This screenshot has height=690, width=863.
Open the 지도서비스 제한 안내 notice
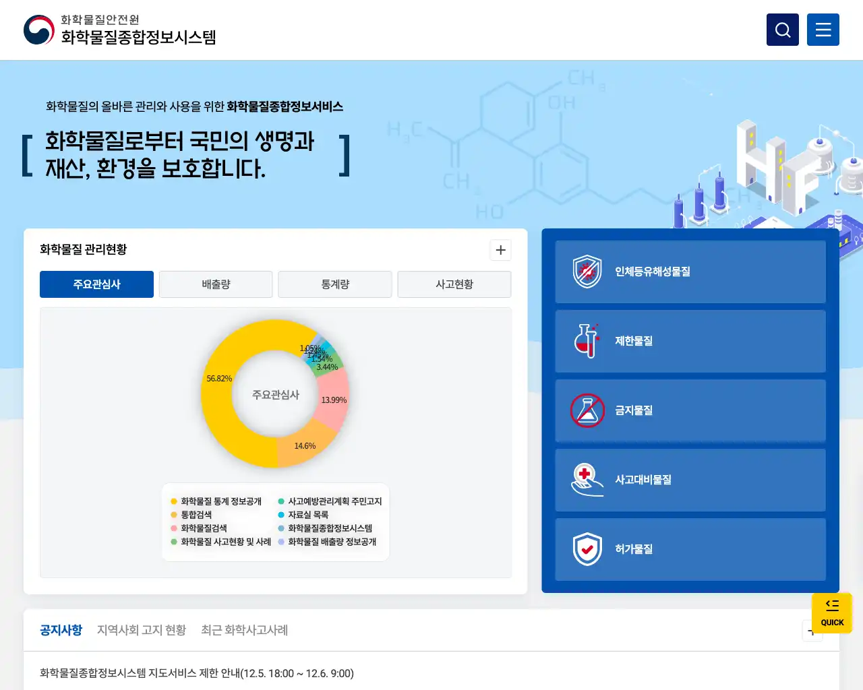click(x=196, y=673)
